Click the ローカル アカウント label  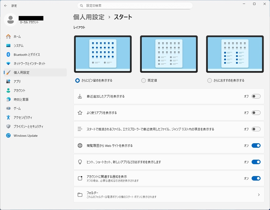point(29,22)
